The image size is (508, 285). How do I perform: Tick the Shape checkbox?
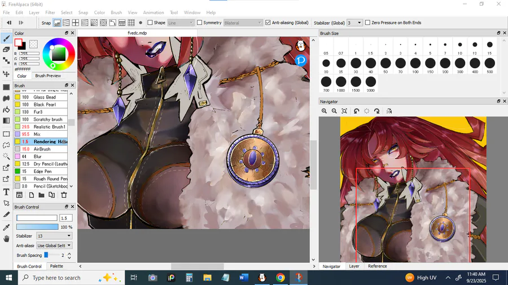point(150,23)
